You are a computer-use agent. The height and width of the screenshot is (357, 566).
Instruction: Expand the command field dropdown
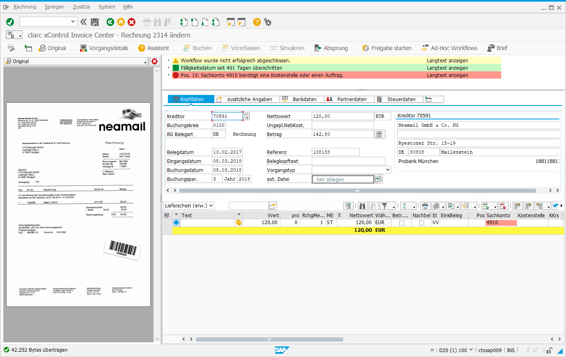pos(73,22)
